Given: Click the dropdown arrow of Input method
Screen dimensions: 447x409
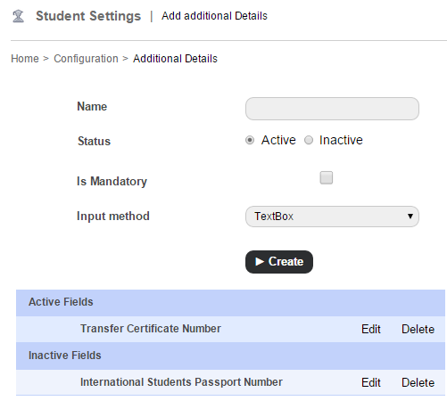Looking at the screenshot, I should pyautogui.click(x=410, y=217).
